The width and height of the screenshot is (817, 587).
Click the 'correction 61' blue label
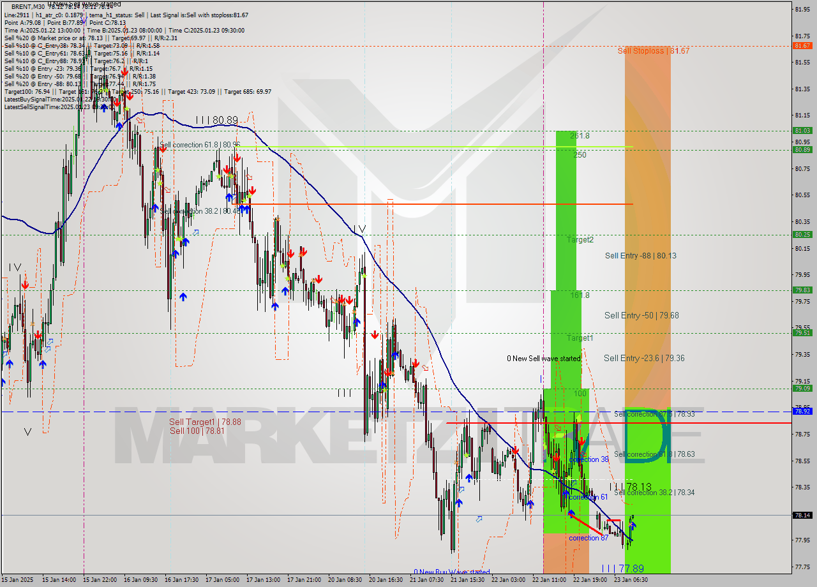(588, 498)
